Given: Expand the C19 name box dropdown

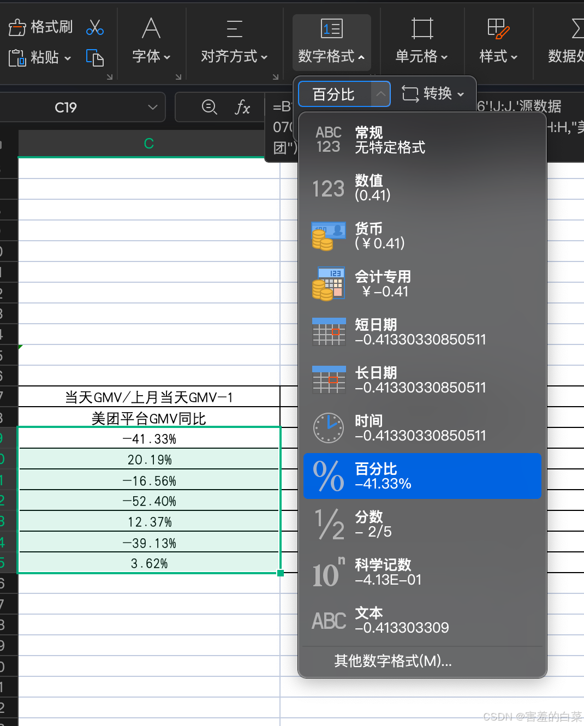Looking at the screenshot, I should [153, 107].
